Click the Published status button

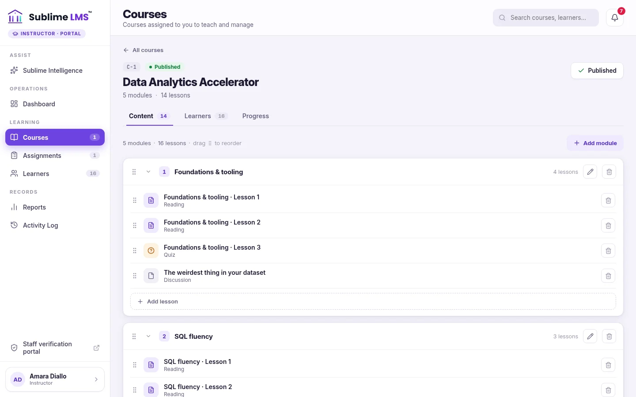pyautogui.click(x=597, y=71)
